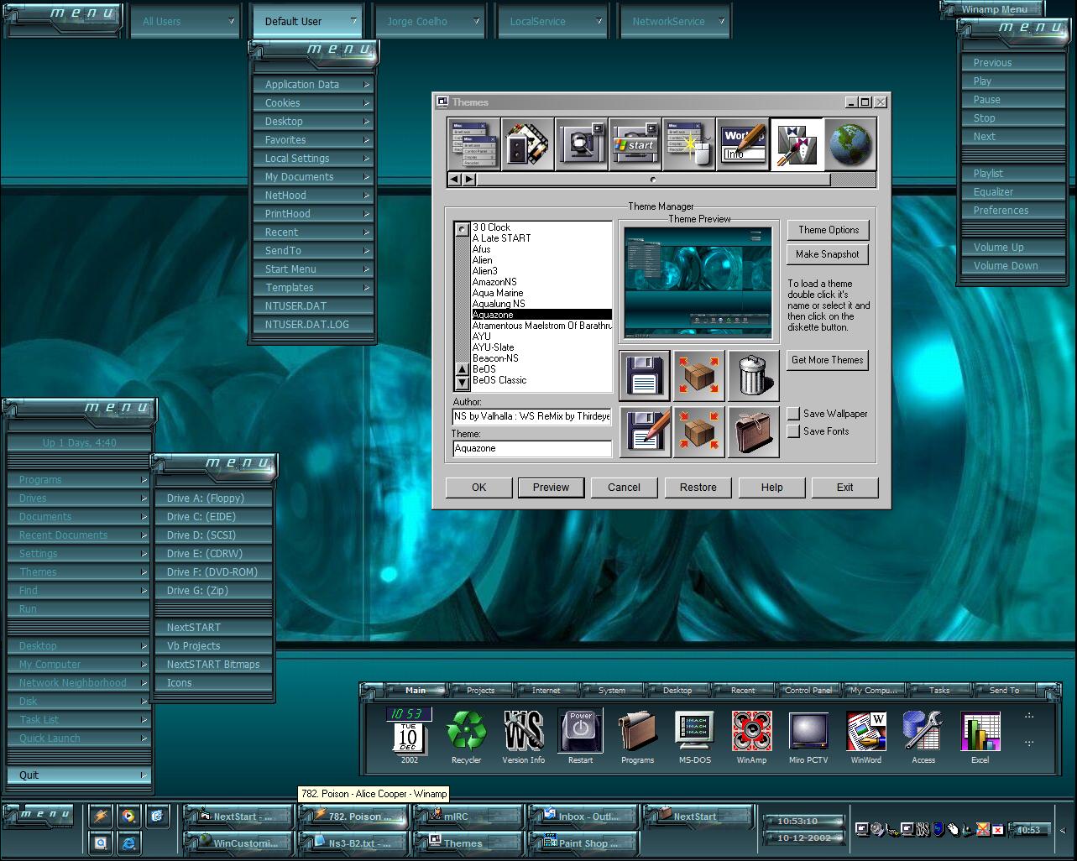Click the Restore button

click(698, 488)
